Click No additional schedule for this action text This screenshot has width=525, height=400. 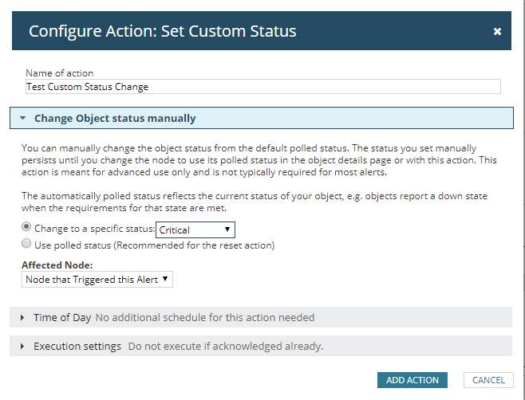click(x=205, y=317)
